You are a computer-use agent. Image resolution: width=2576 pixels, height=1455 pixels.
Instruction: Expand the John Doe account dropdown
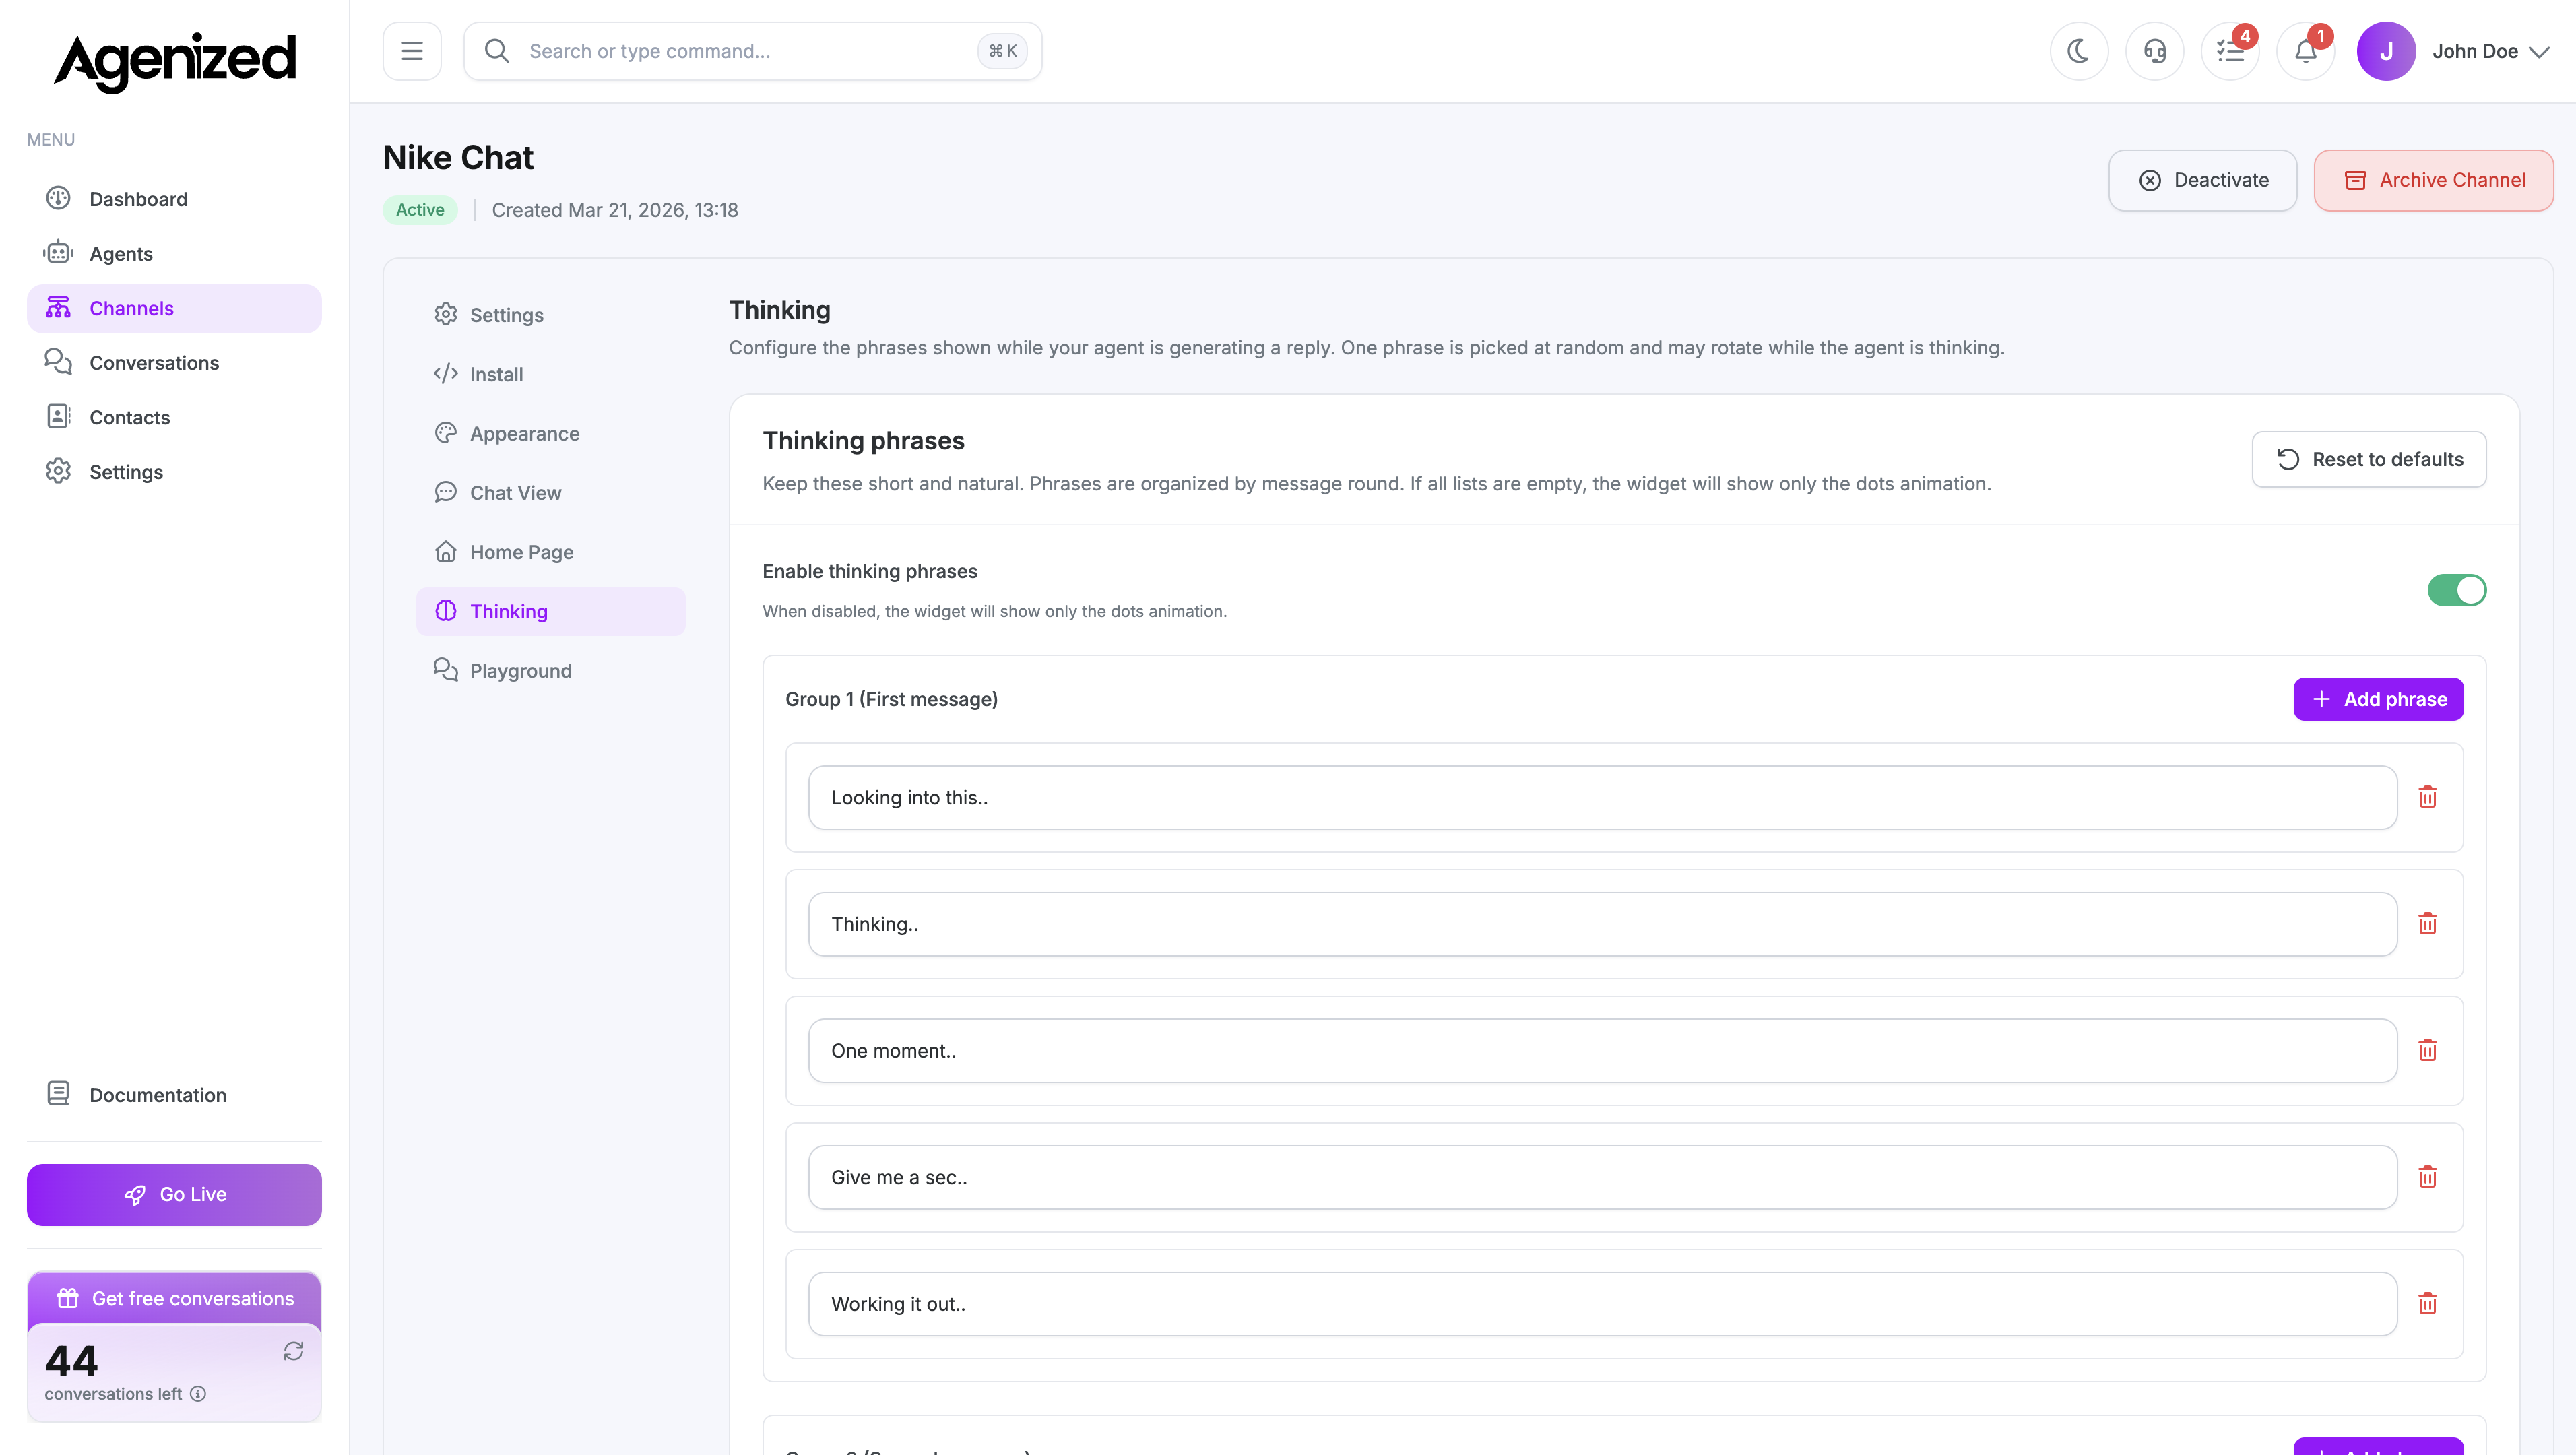point(2539,51)
